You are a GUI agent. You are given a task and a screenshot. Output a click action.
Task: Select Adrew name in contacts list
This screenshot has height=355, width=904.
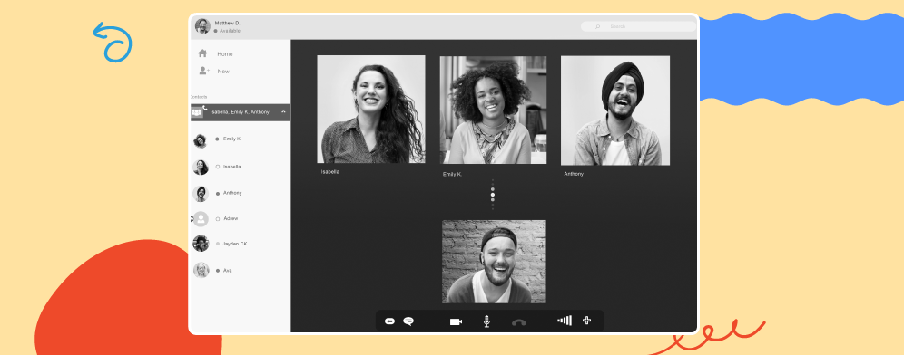pyautogui.click(x=231, y=218)
